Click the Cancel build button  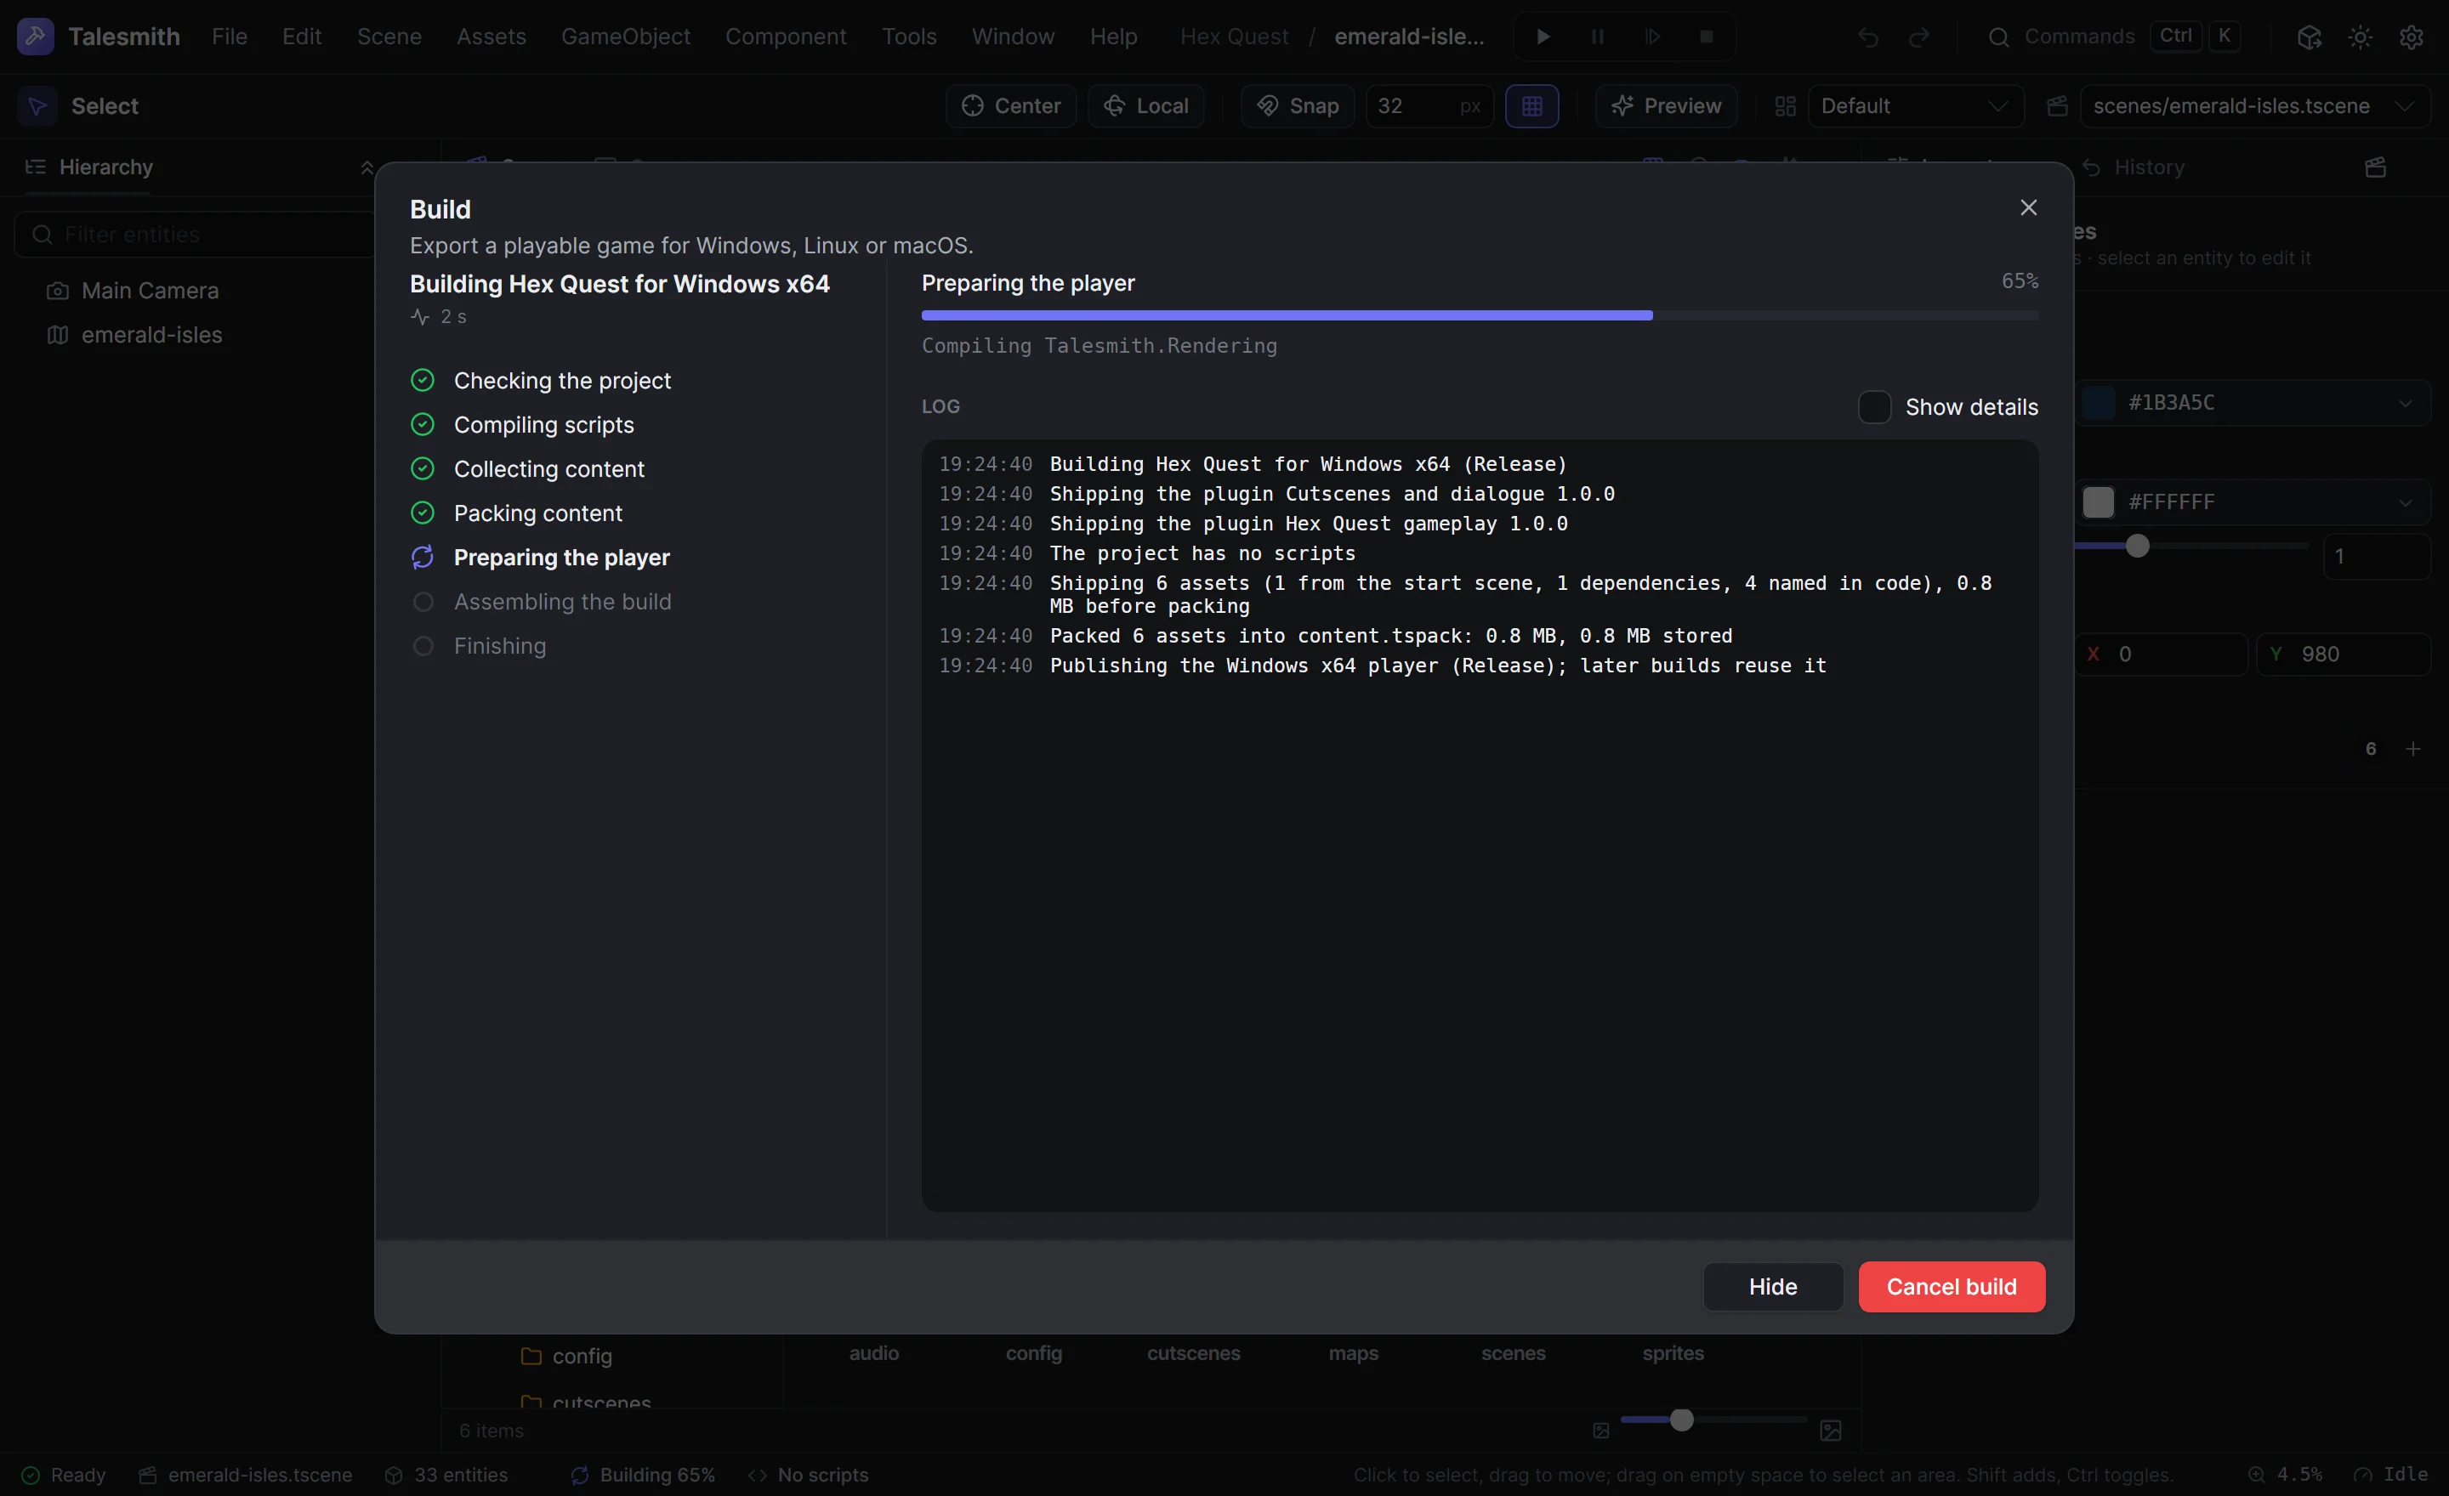1951,1286
